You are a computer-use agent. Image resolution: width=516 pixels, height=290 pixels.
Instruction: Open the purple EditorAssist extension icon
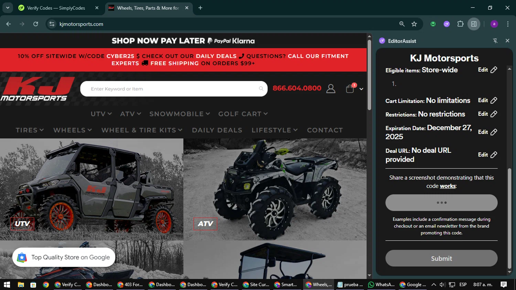point(447,24)
